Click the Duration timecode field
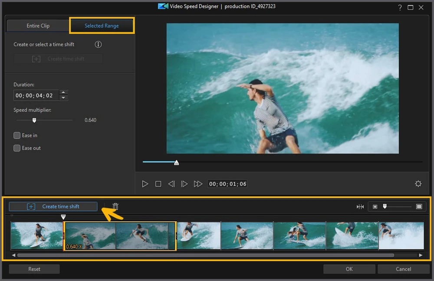The image size is (434, 281). click(x=36, y=95)
